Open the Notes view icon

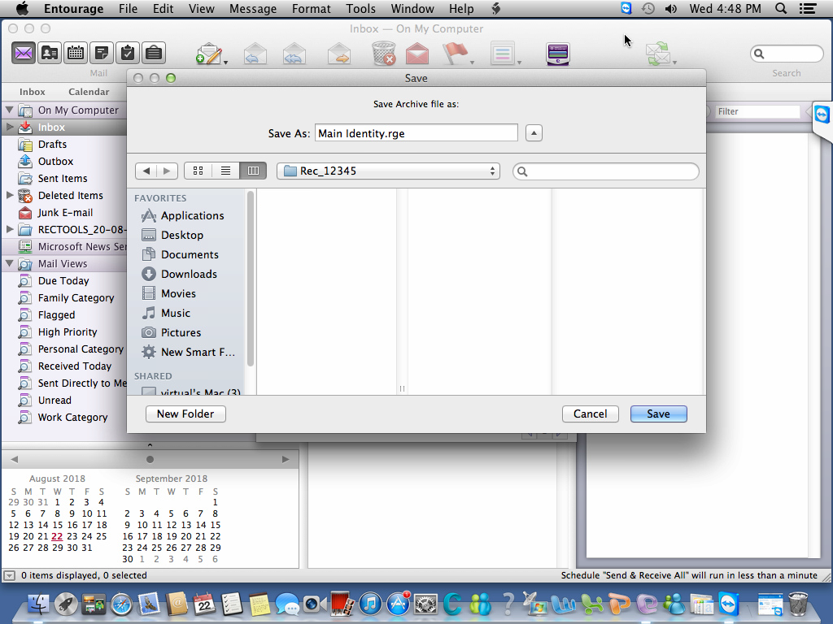pos(102,53)
